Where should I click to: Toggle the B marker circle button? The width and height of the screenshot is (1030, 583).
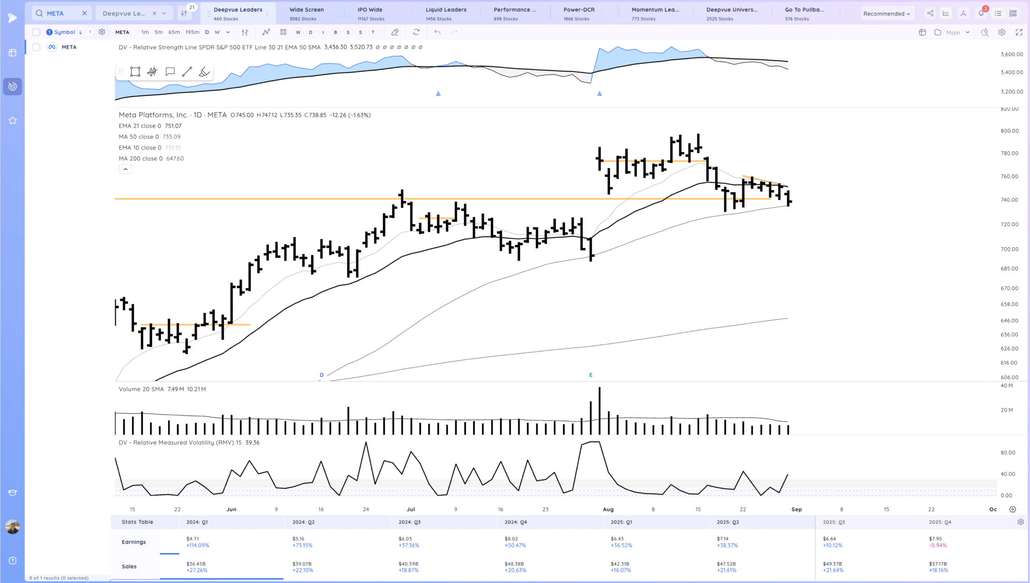coord(336,32)
